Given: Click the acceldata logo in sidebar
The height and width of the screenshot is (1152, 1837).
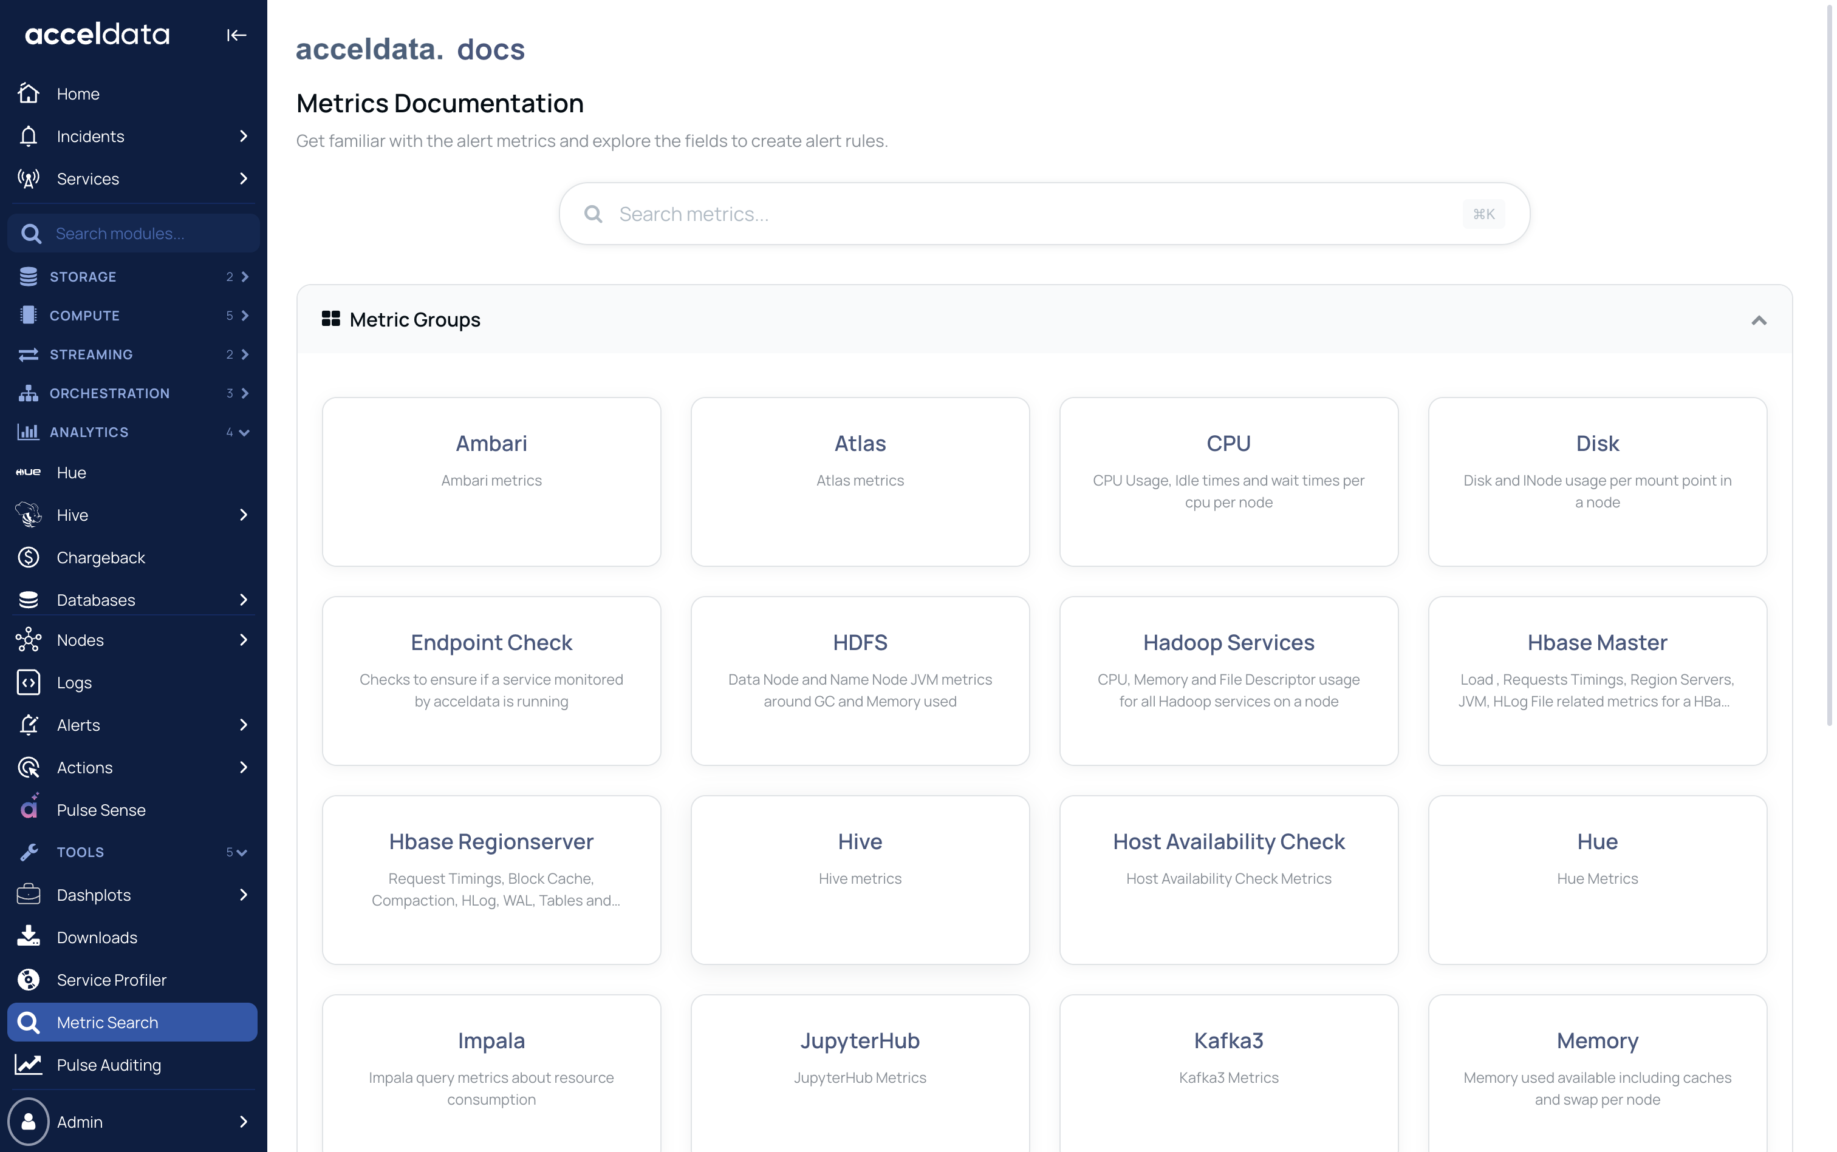Looking at the screenshot, I should coord(98,34).
